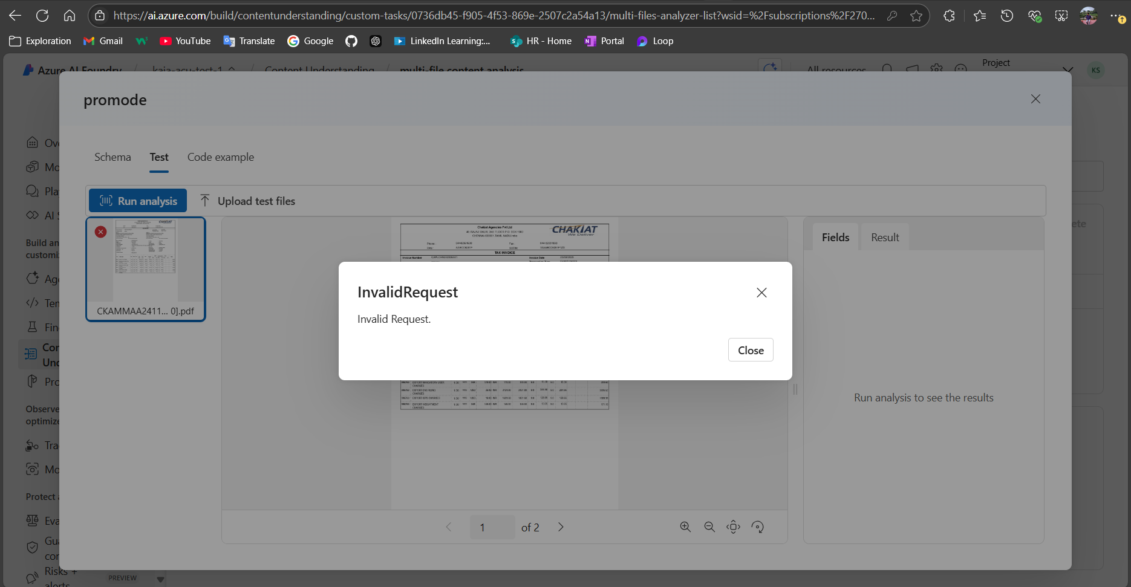Open Exploration bookmarks folder
This screenshot has width=1131, height=587.
tap(41, 41)
